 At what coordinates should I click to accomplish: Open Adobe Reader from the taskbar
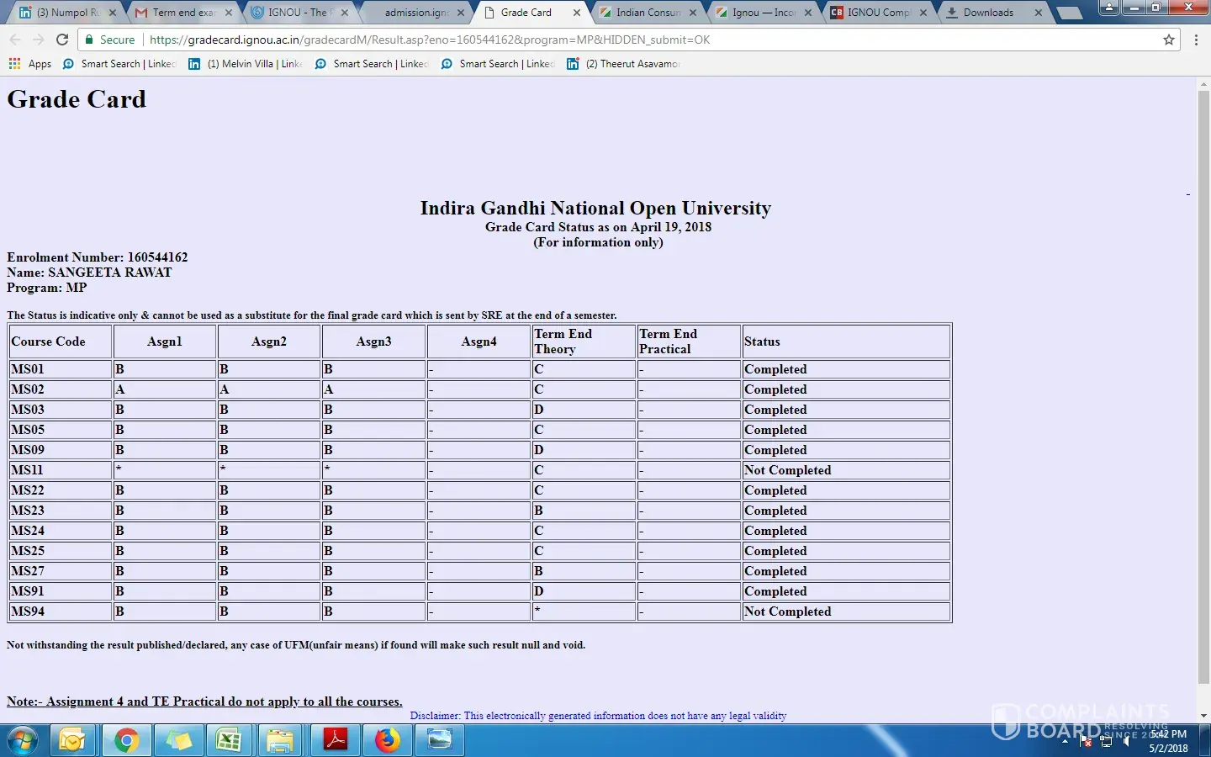pos(336,740)
